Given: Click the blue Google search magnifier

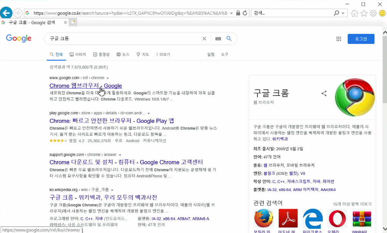Looking at the screenshot, I should tap(229, 39).
